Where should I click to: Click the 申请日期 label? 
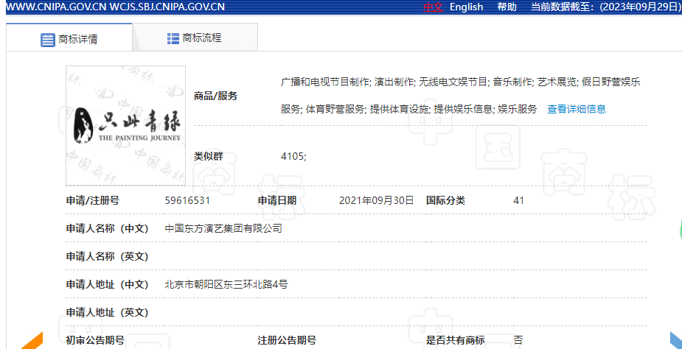[277, 200]
